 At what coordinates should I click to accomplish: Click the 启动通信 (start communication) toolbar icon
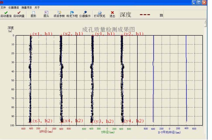tap(6, 14)
